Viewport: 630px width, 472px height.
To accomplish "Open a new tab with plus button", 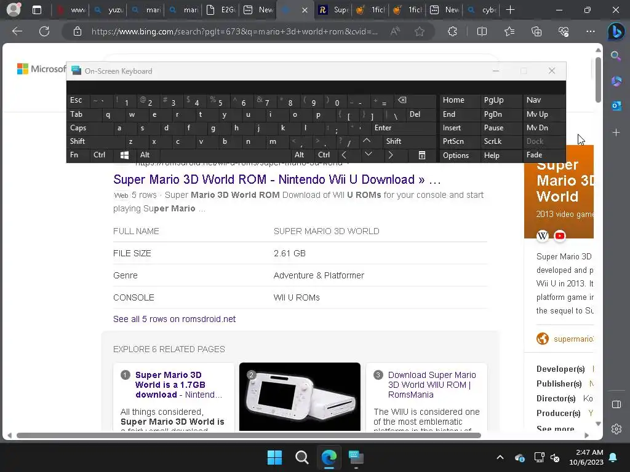I will (x=510, y=10).
